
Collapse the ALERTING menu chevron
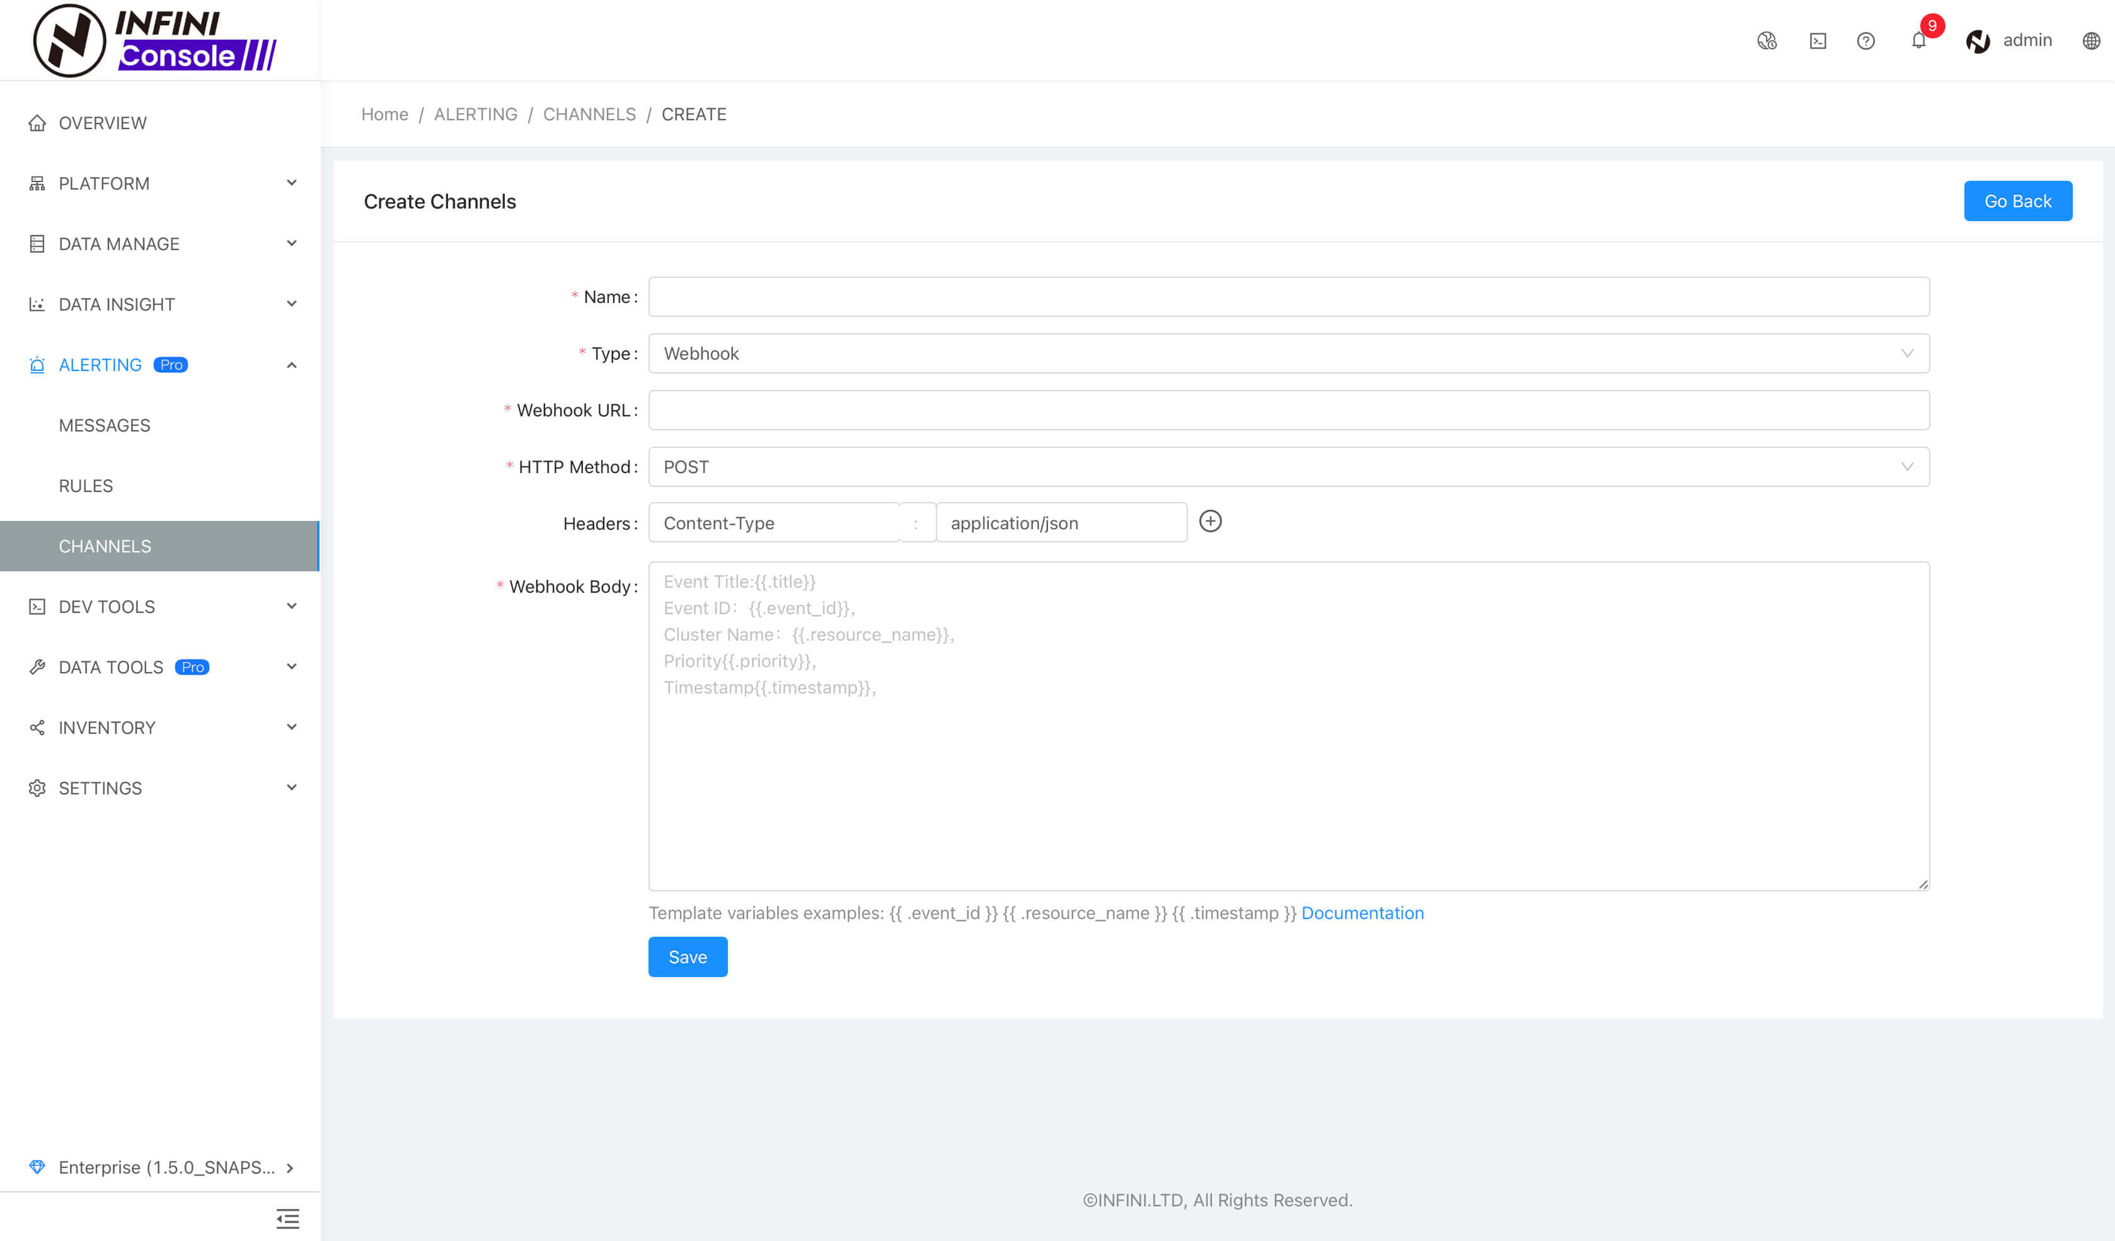291,365
